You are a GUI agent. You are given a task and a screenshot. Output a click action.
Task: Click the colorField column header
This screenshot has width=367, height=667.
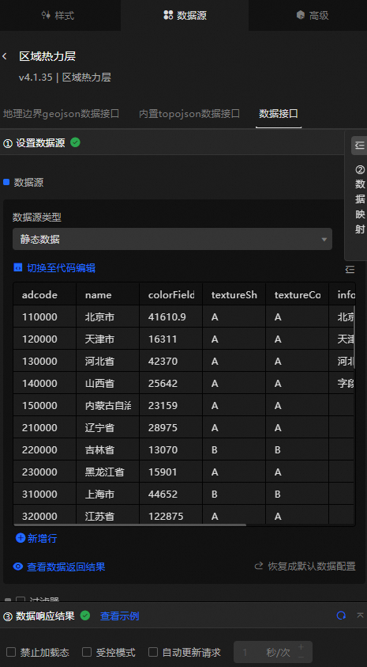coord(171,295)
